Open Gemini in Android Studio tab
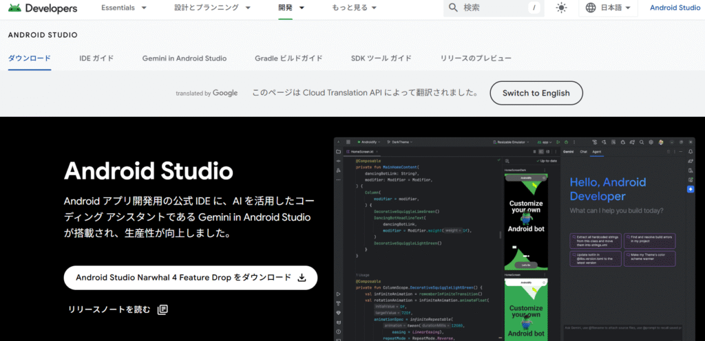The height and width of the screenshot is (341, 705). point(185,58)
